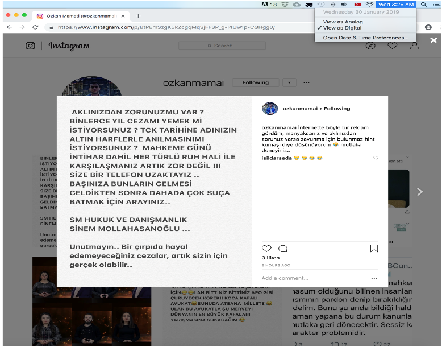Close the Özkan Mamati browser tab
Screen dimensions: 442x347
(x=123, y=16)
